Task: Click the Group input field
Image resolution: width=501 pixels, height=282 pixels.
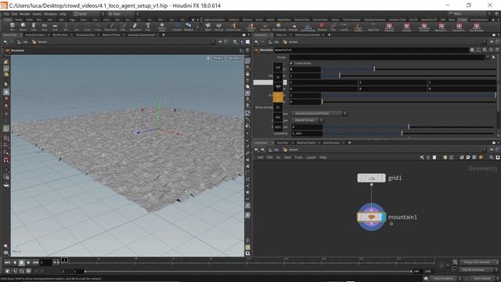Action: (387, 57)
